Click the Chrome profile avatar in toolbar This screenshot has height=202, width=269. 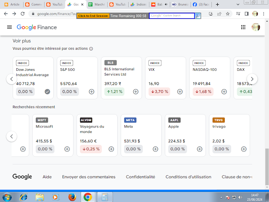(x=255, y=14)
